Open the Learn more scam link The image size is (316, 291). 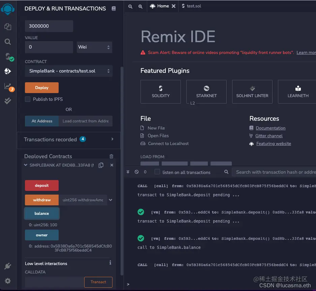[306, 53]
